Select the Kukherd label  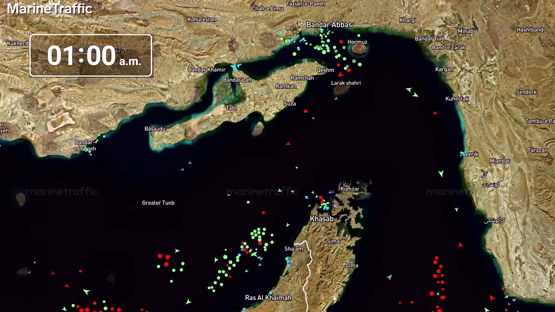click(18, 43)
